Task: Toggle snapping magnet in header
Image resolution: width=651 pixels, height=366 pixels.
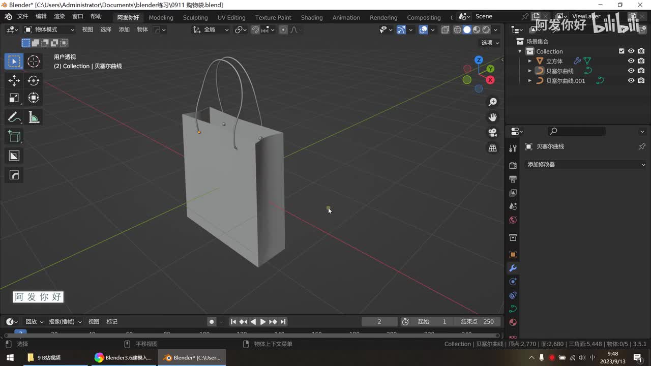Action: tap(255, 29)
